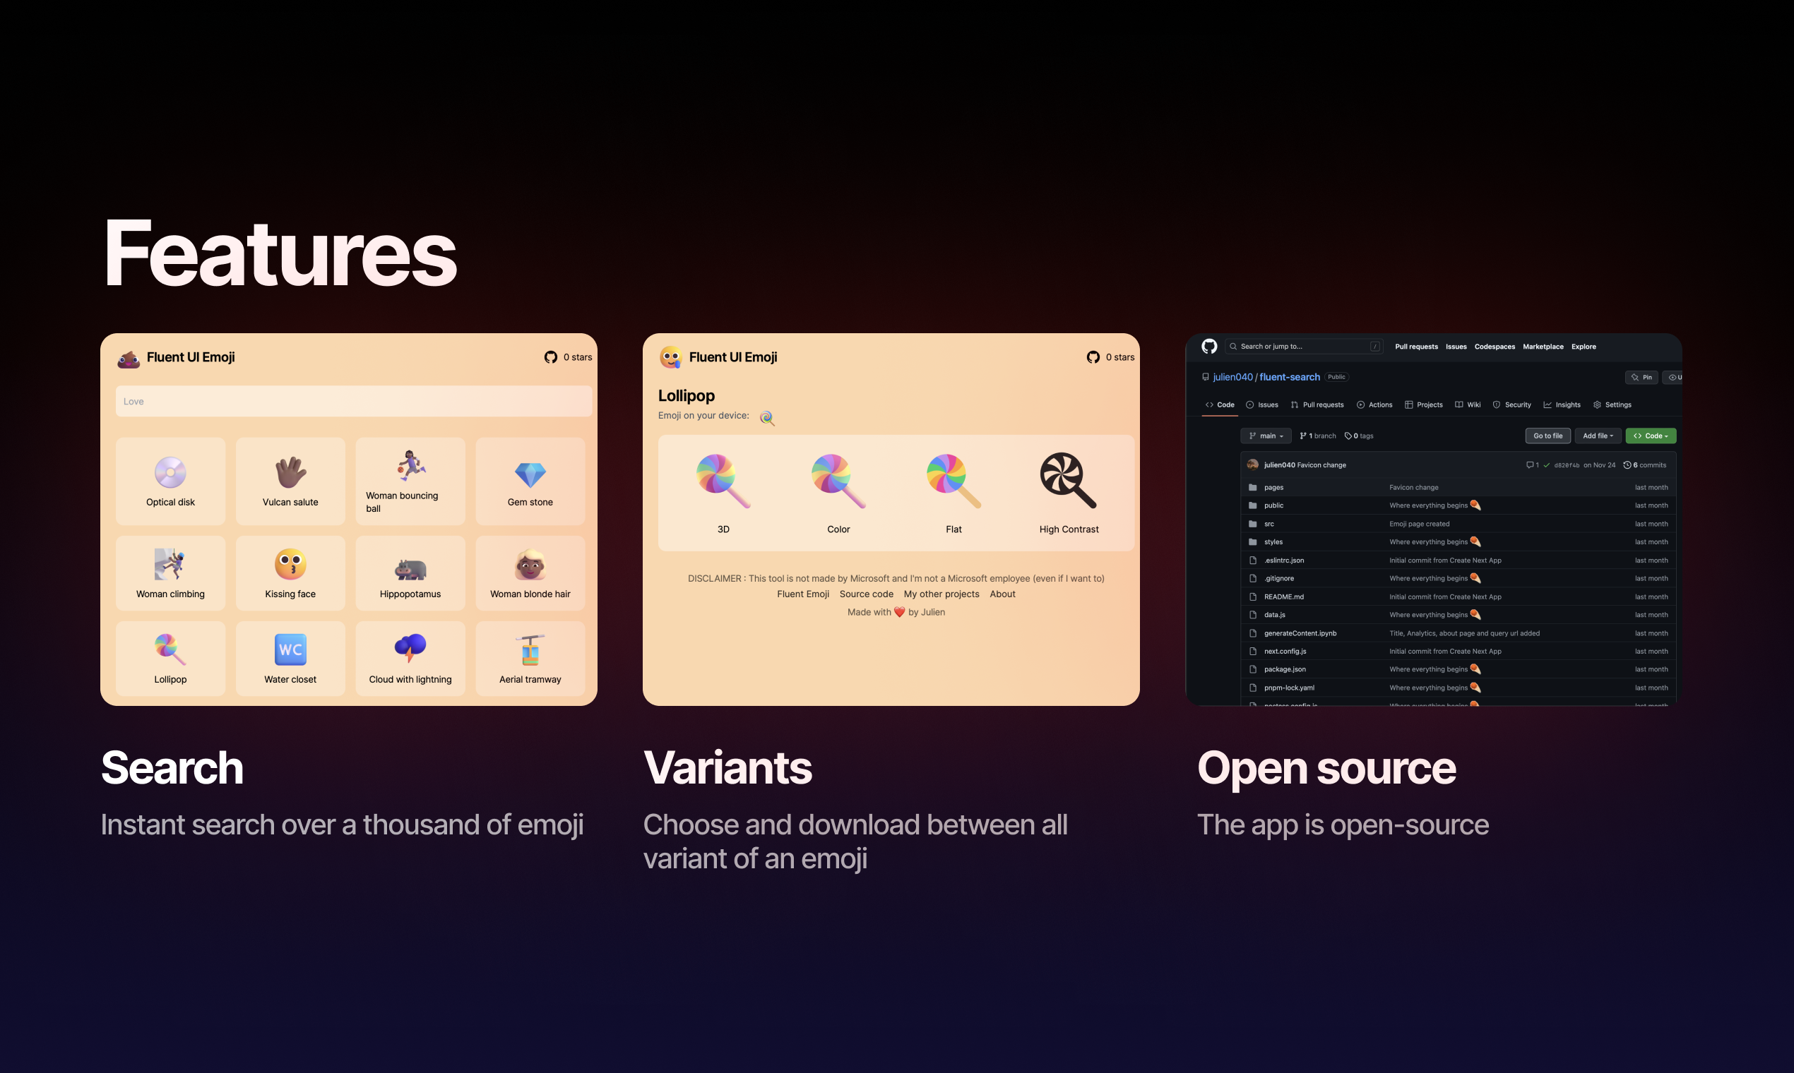Viewport: 1794px width, 1073px height.
Task: Open the data.js file
Action: 1275,615
